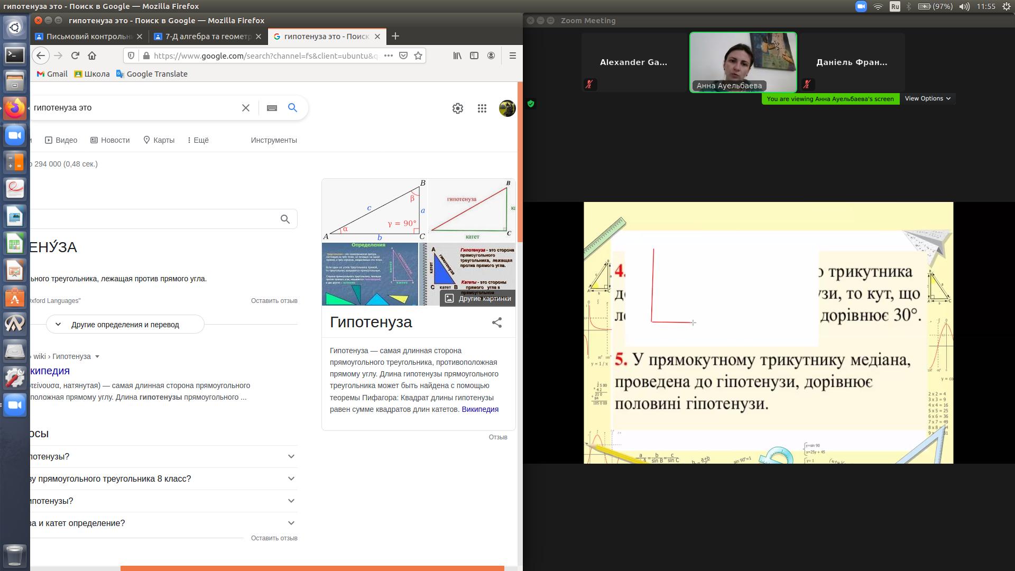
Task: Open the Ещё search filter menu
Action: (198, 140)
